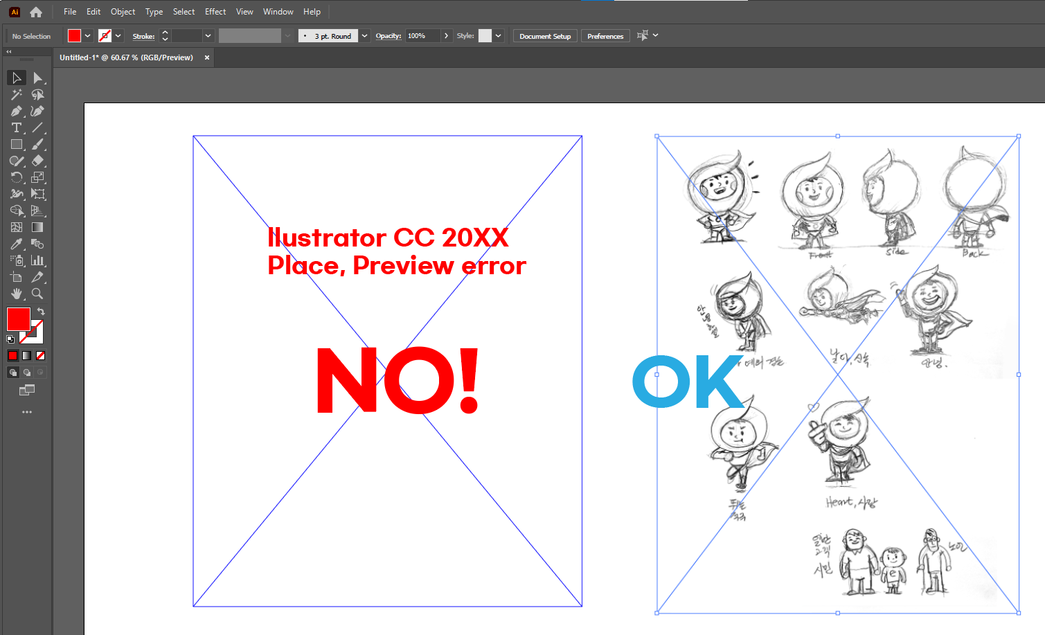
Task: Select the Paintbrush tool
Action: 37,144
